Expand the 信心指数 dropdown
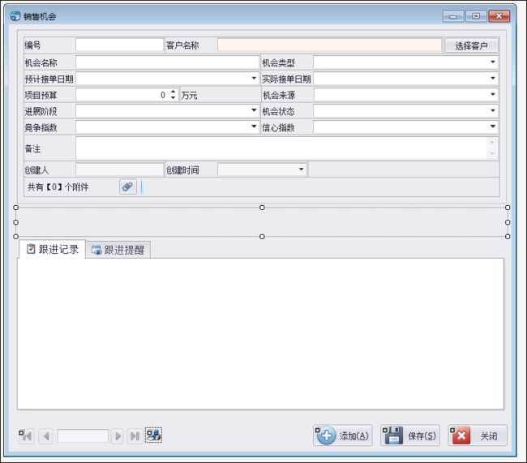 click(x=492, y=126)
